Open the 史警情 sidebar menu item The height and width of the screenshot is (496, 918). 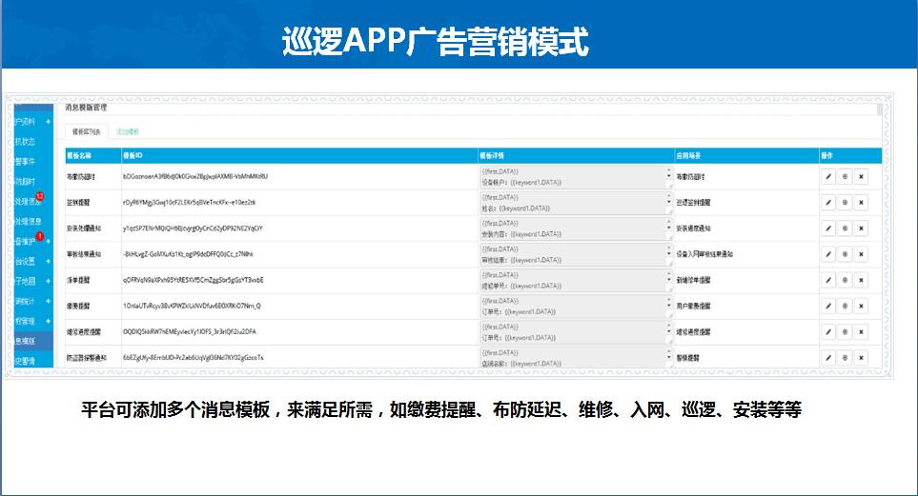pos(26,361)
